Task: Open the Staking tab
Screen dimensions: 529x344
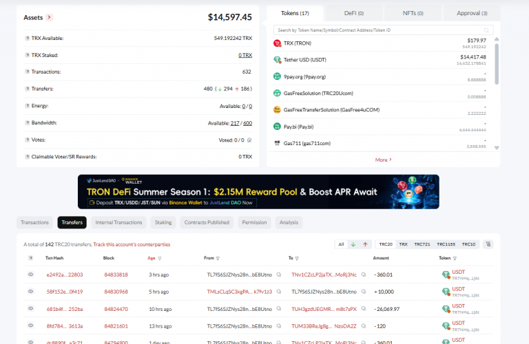Action: pos(163,222)
